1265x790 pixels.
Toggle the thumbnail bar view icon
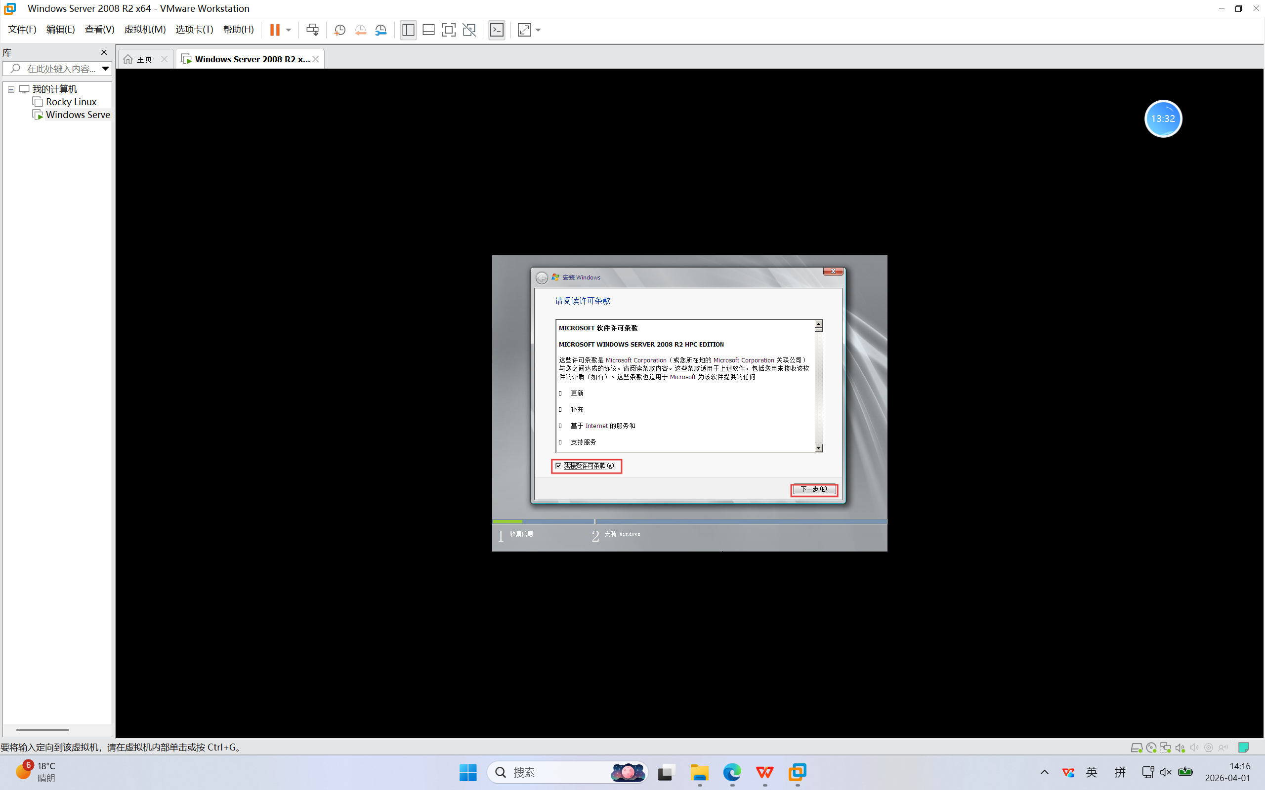[428, 30]
